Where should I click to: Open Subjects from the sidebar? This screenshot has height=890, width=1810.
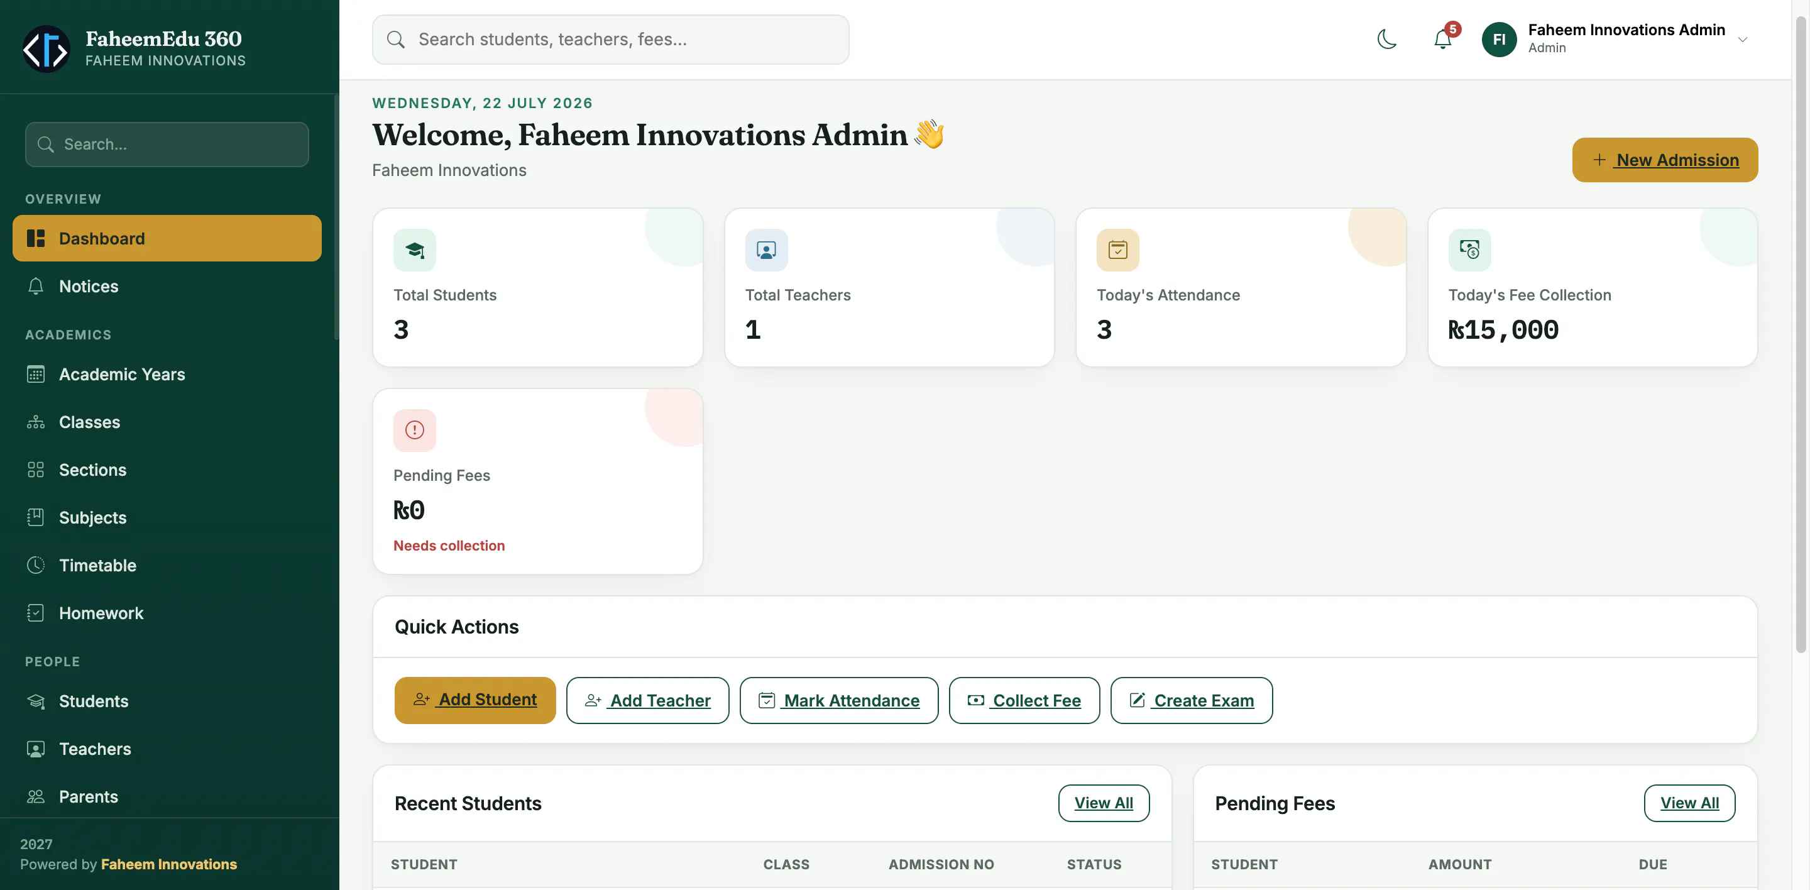167,518
